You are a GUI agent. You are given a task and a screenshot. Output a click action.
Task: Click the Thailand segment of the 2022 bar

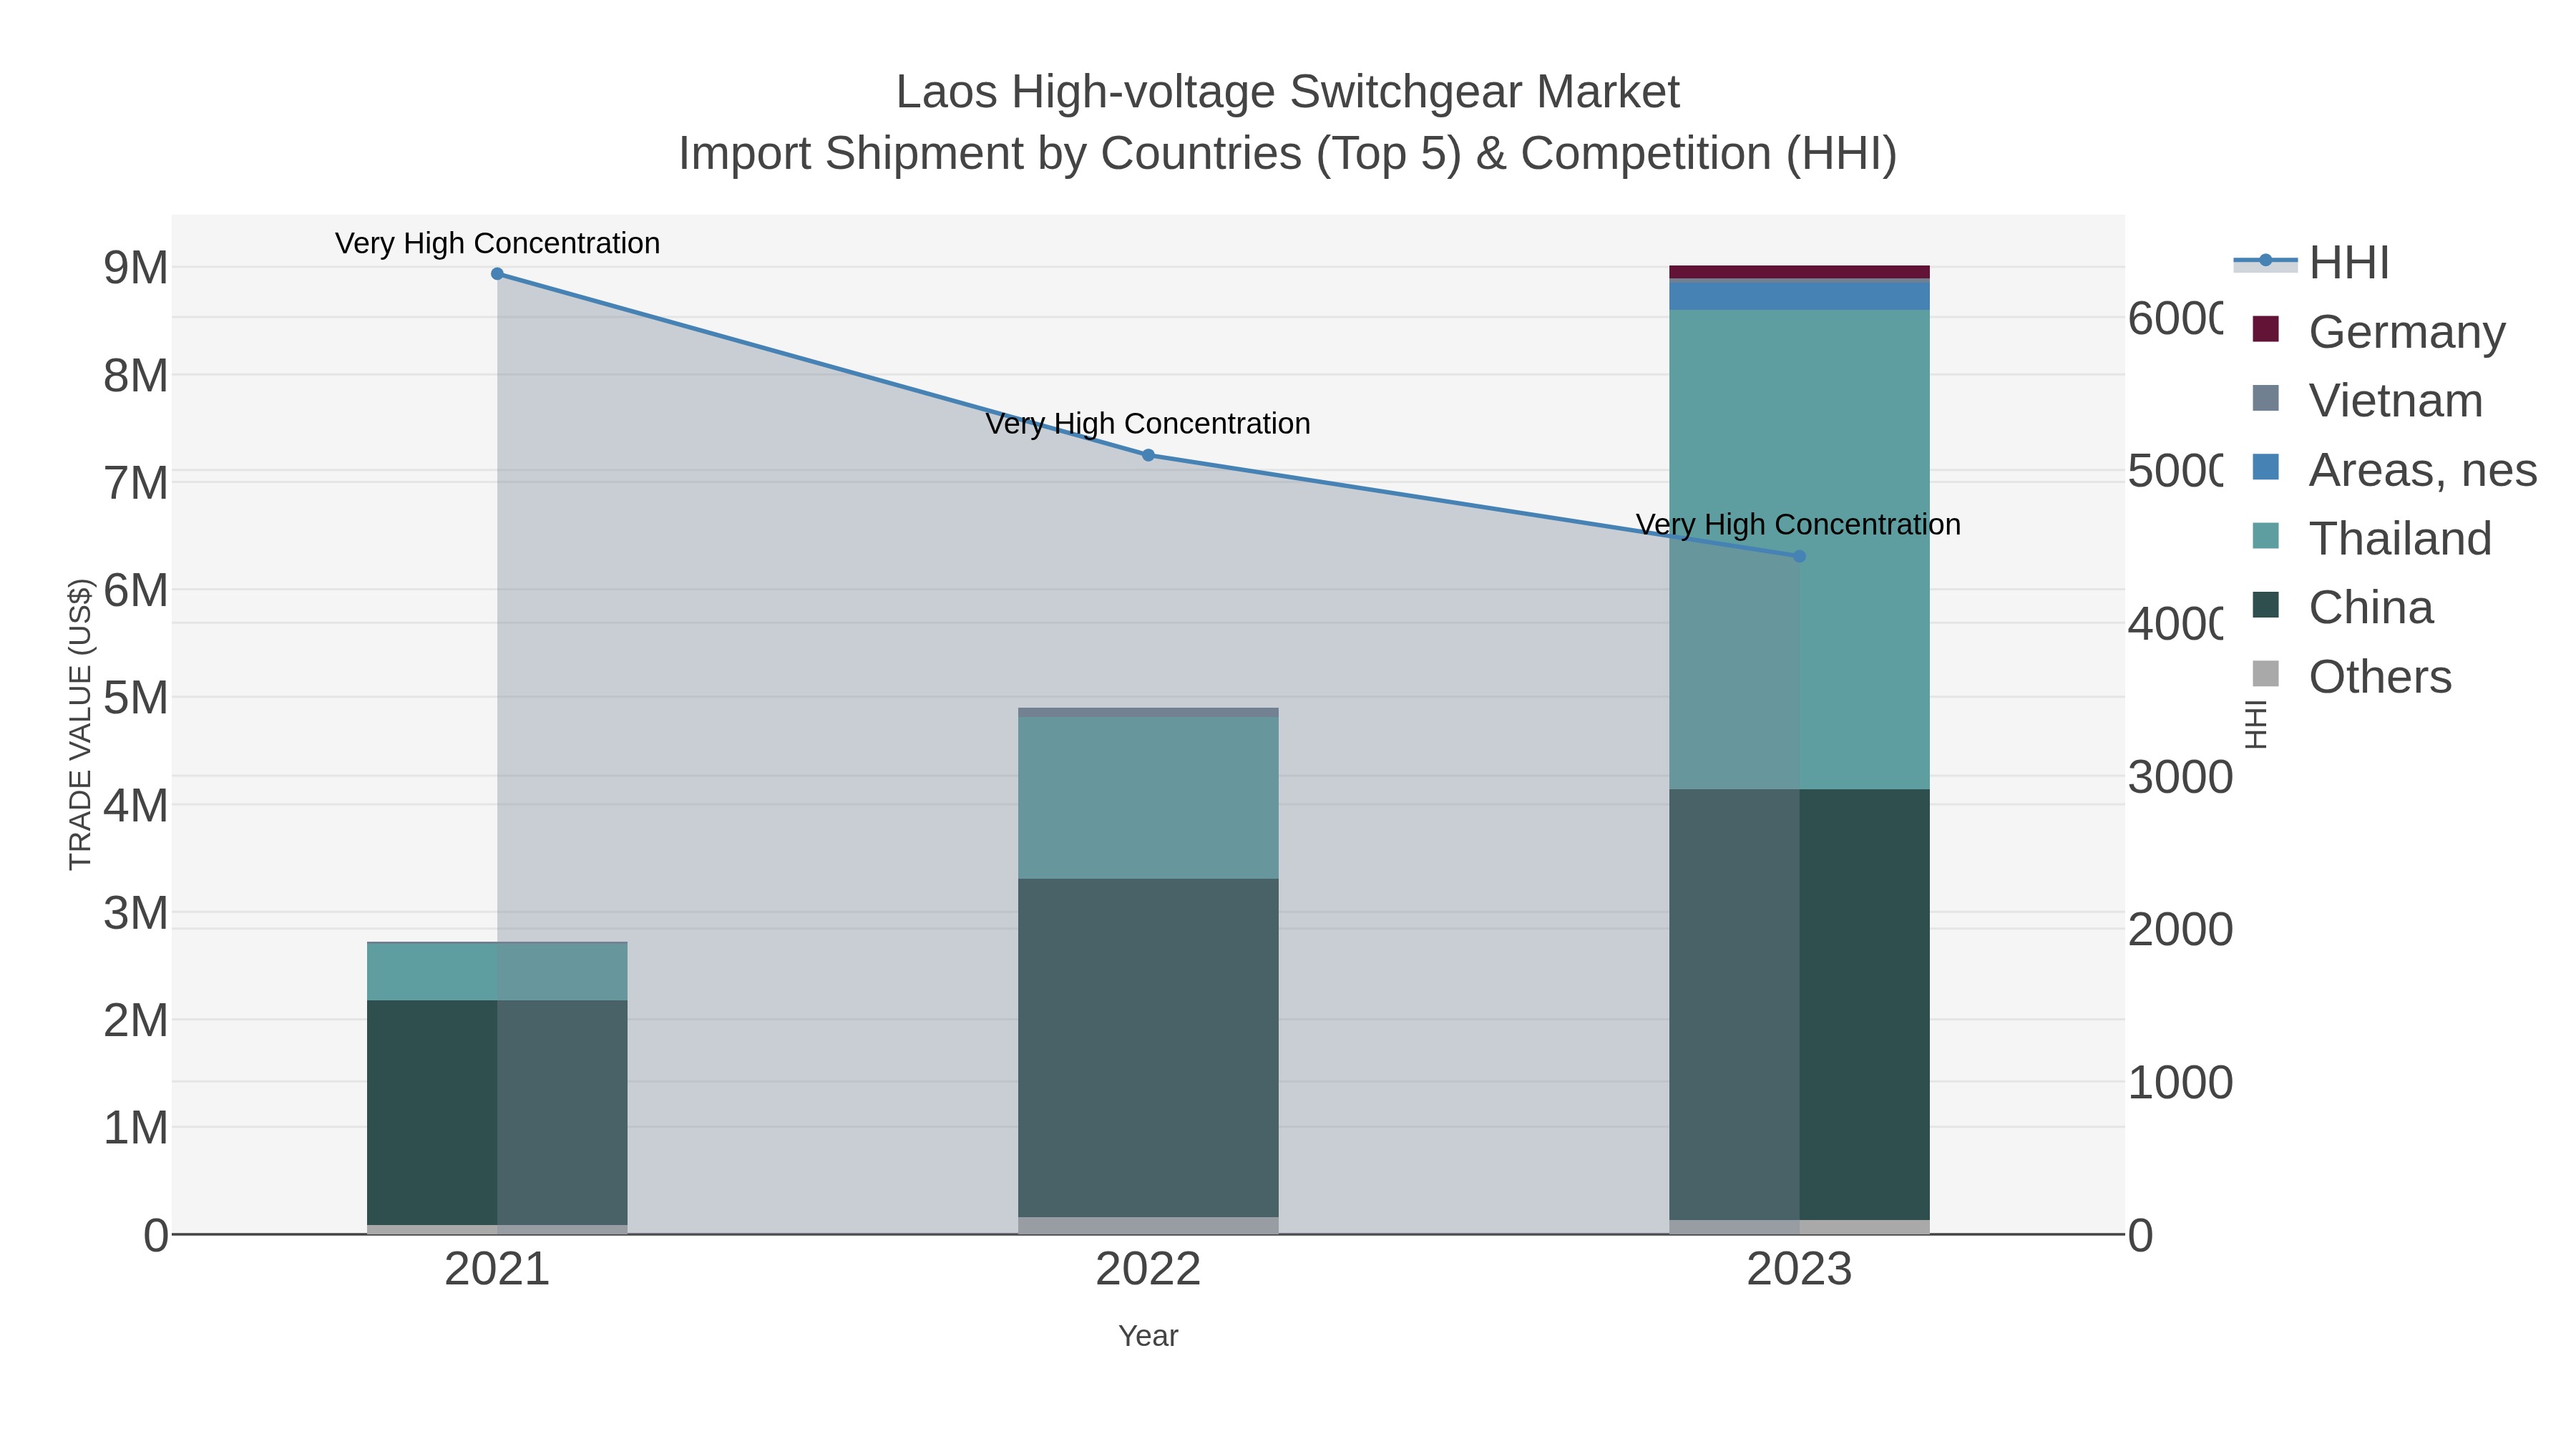[x=1148, y=798]
